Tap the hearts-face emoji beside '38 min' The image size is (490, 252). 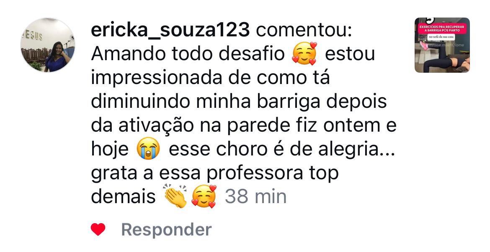click(x=204, y=196)
